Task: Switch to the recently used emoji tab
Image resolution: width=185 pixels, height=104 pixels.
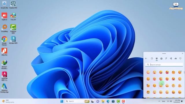Action: 152,58
